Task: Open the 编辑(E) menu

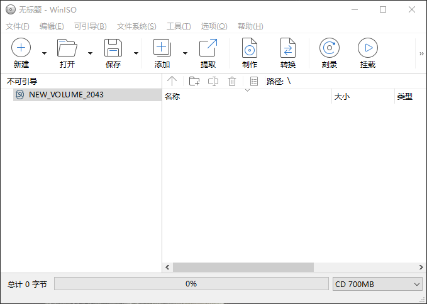Action: pyautogui.click(x=52, y=26)
